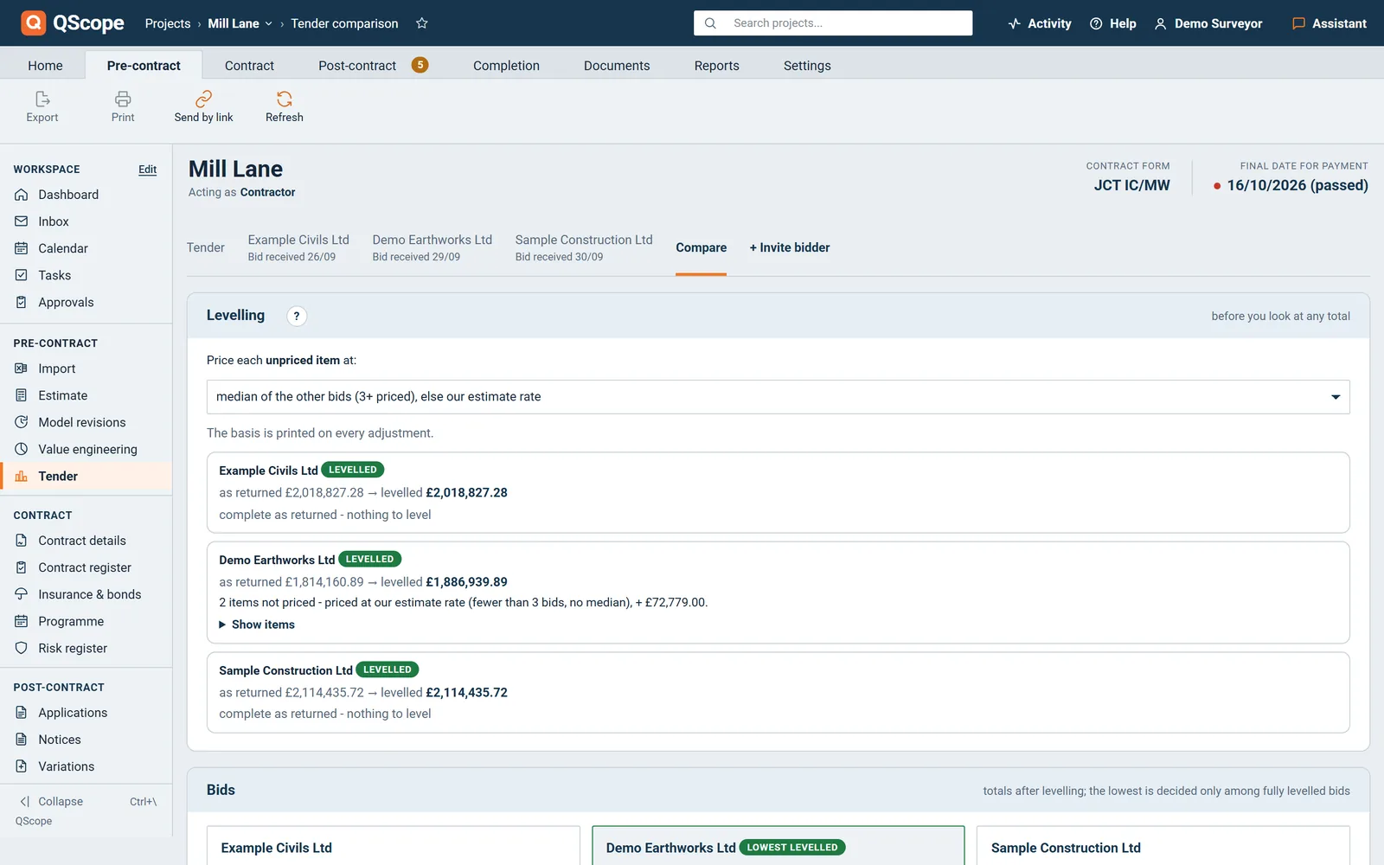Switch to the Contract tab
The width and height of the screenshot is (1384, 865).
tap(249, 66)
